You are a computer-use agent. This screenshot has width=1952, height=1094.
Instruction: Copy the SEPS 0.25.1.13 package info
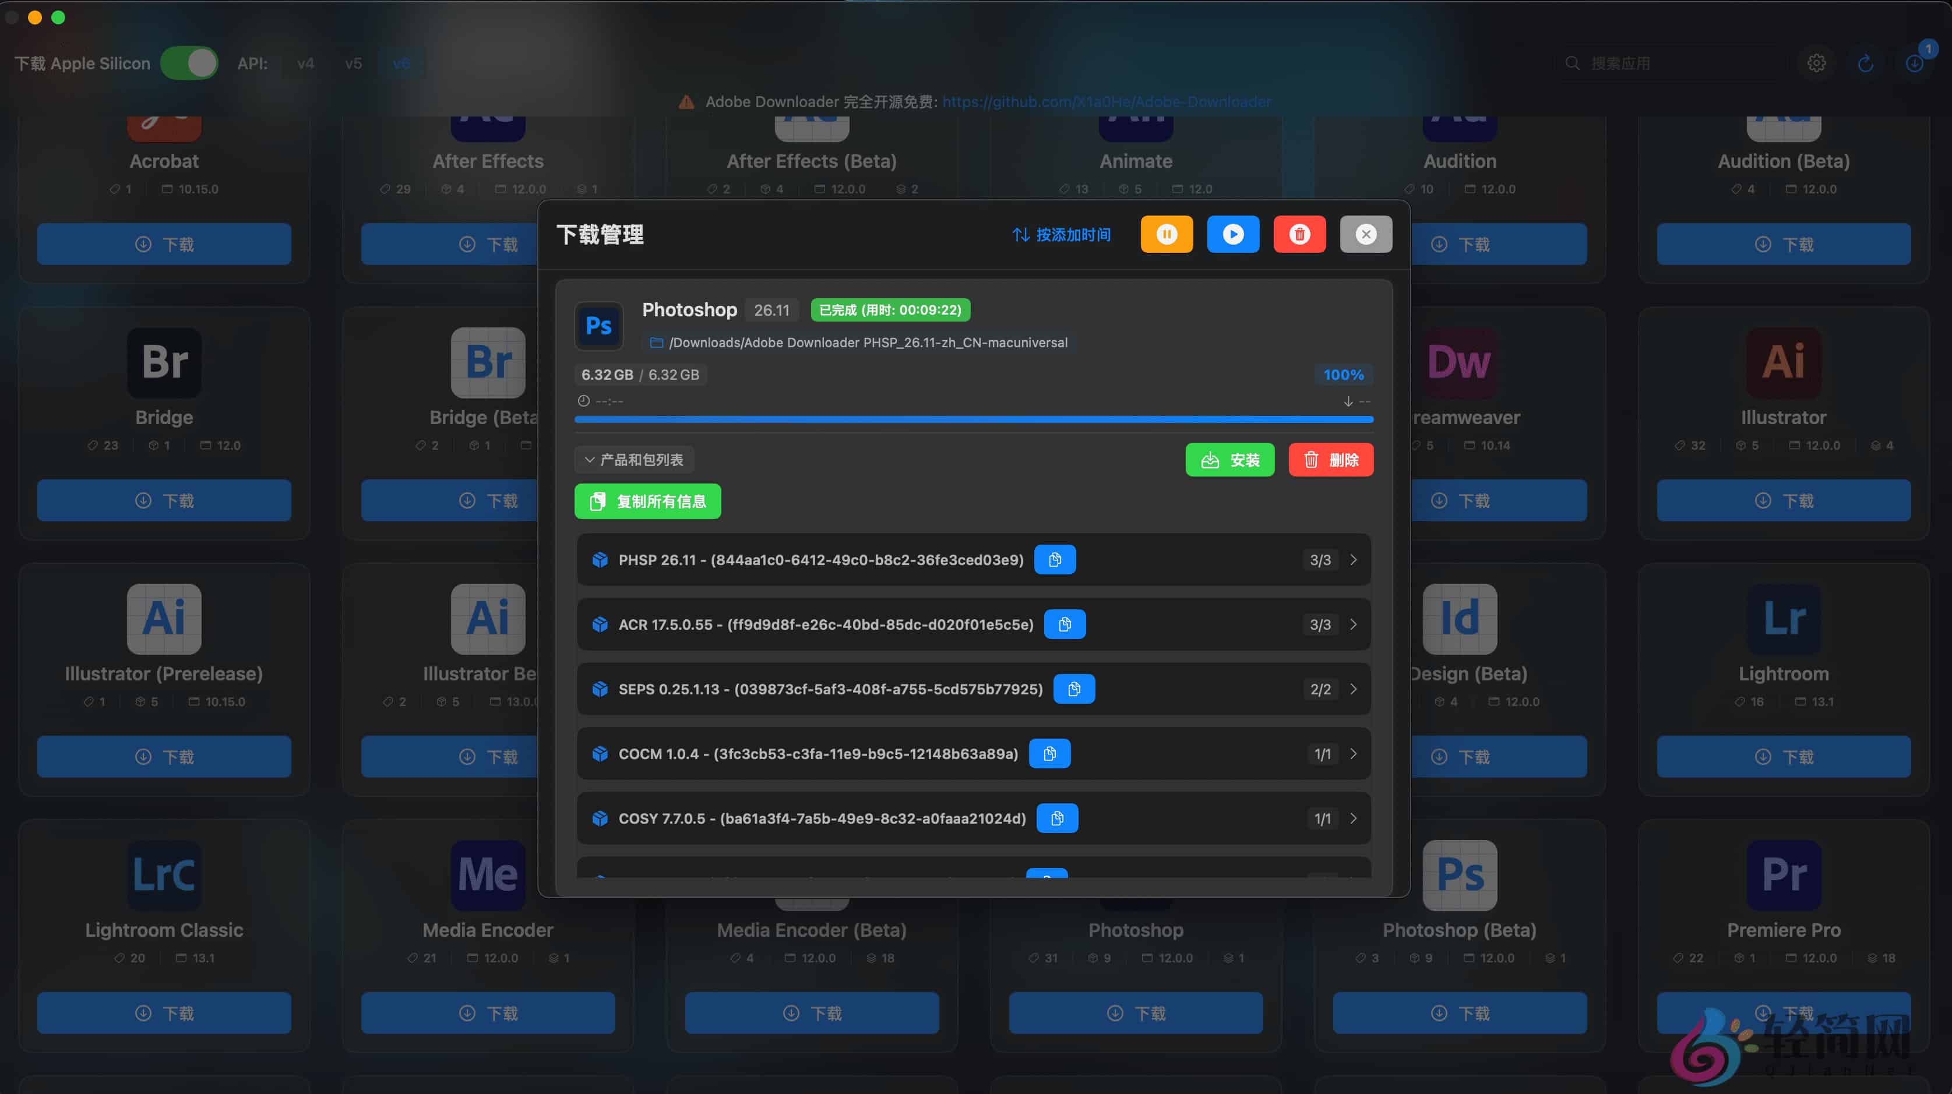click(x=1074, y=690)
